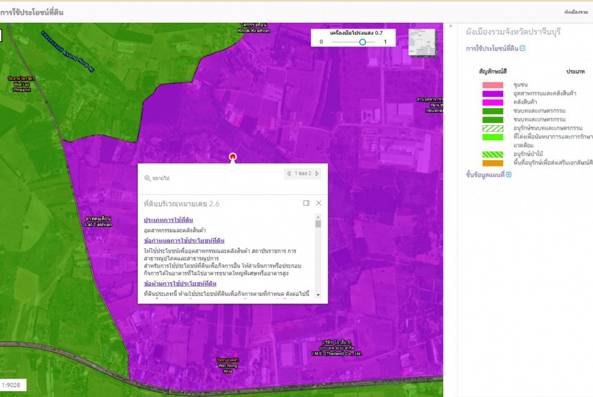
Task: Select the magenta คลังสินค้า legend swatch
Action: point(493,102)
